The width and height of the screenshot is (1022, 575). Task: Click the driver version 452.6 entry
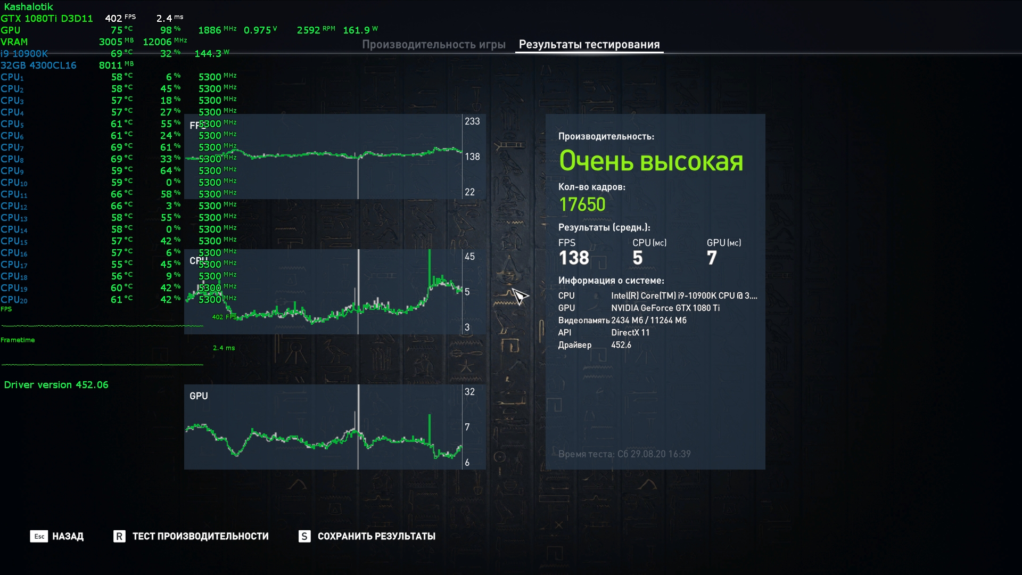(621, 345)
